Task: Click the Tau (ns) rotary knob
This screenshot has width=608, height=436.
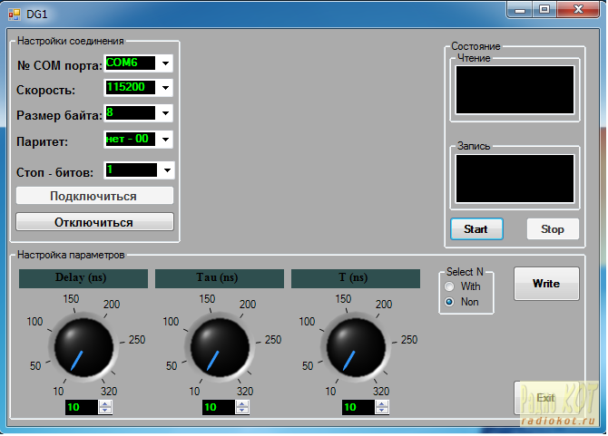Action: point(219,346)
